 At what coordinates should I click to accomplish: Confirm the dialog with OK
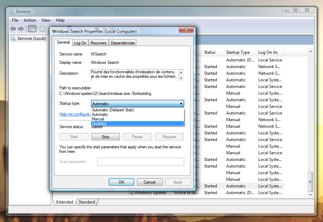[x=121, y=182]
